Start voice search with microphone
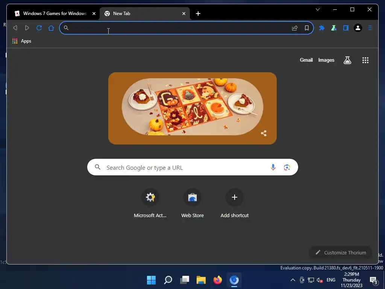The image size is (385, 289). point(273,167)
